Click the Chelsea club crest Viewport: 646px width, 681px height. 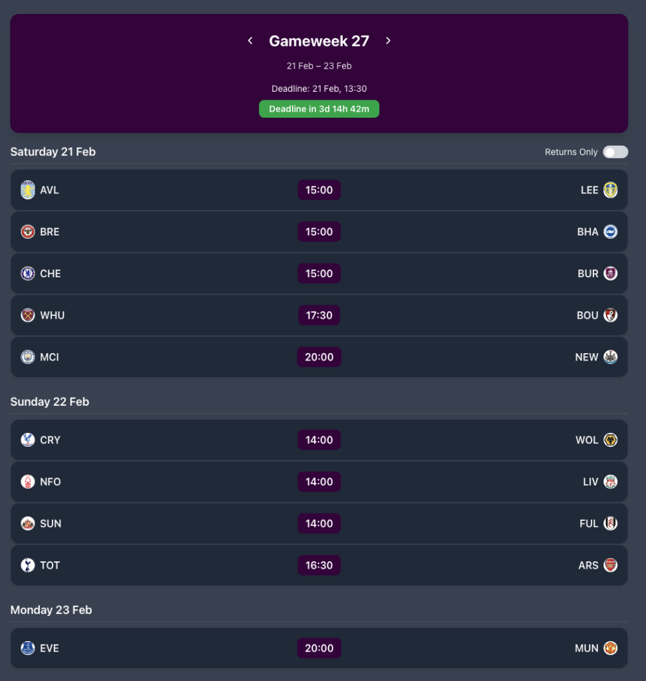pyautogui.click(x=28, y=273)
